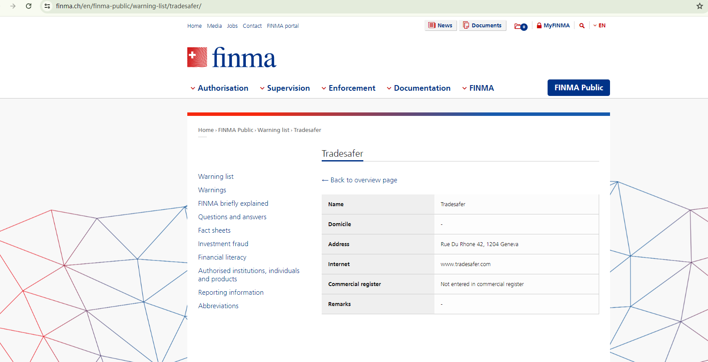This screenshot has height=362, width=708.
Task: Expand the Supervision navigation menu
Action: click(285, 88)
